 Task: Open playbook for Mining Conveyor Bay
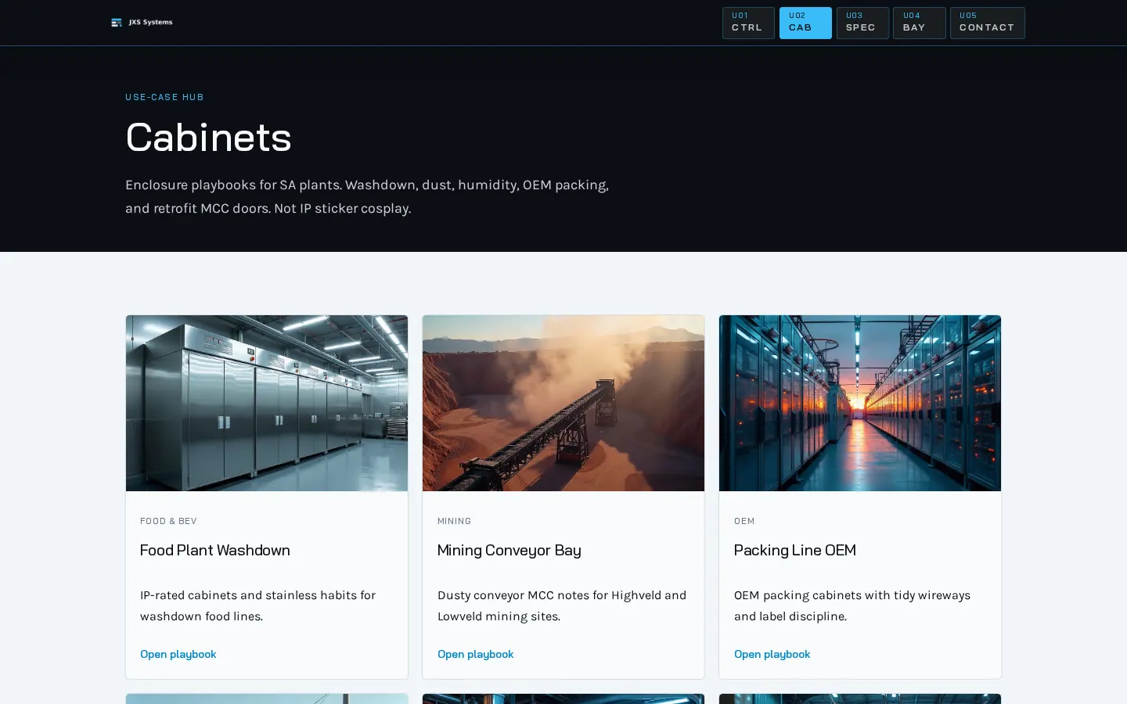[x=476, y=654]
